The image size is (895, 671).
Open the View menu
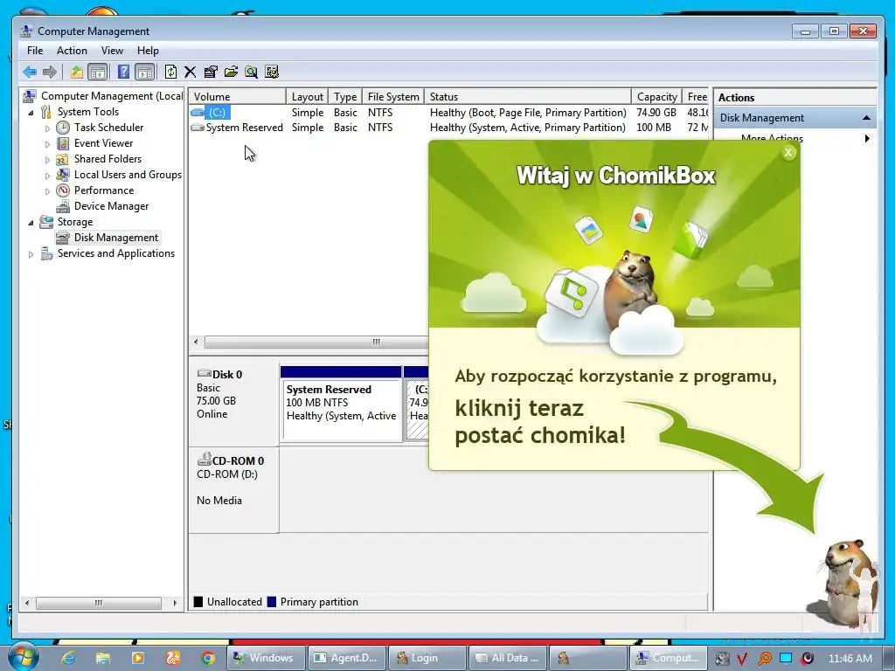coord(113,51)
